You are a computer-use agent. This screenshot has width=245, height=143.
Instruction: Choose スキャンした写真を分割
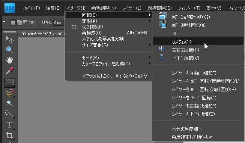click(108, 39)
